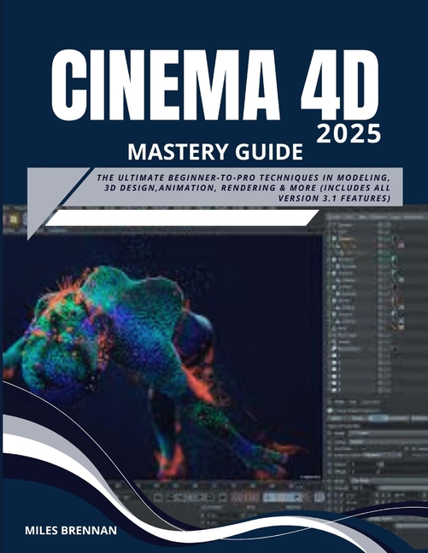Screen dimensions: 428x553
Task: Click the rightmost icon of the timeline controls
Action: point(319,498)
